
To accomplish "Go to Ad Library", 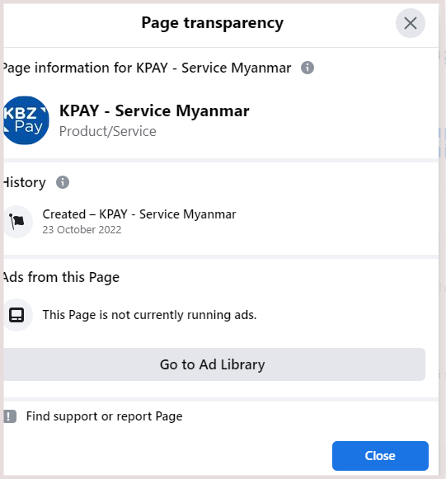I will point(214,364).
